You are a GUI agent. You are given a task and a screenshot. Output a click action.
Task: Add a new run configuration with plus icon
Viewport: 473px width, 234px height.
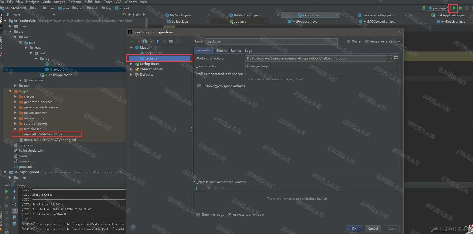(132, 41)
